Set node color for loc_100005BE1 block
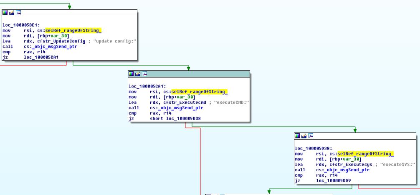Screen dimensions: 420x195 click(5, 12)
